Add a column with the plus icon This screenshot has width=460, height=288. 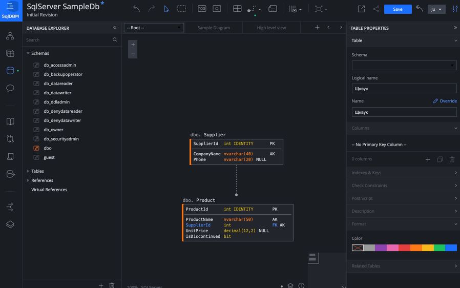tap(428, 159)
